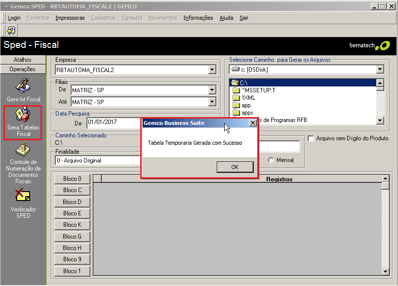Click the bematech logo

[x=369, y=46]
